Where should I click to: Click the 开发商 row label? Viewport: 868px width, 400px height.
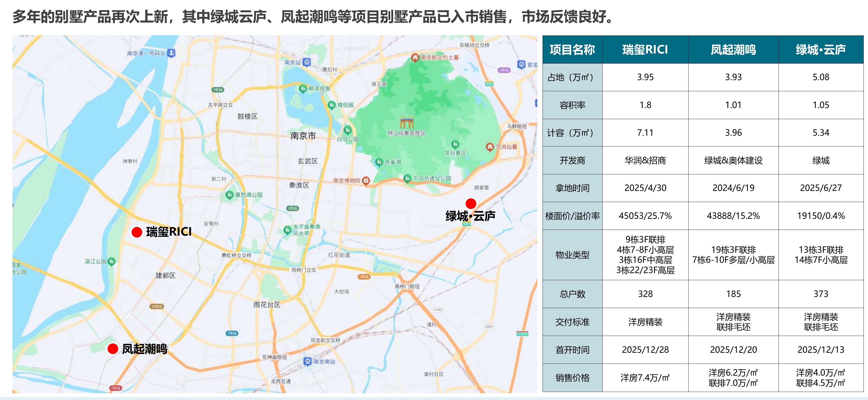[572, 160]
